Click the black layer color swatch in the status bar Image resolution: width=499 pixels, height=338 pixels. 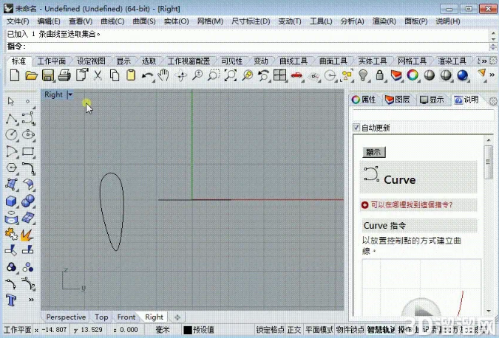pyautogui.click(x=188, y=330)
